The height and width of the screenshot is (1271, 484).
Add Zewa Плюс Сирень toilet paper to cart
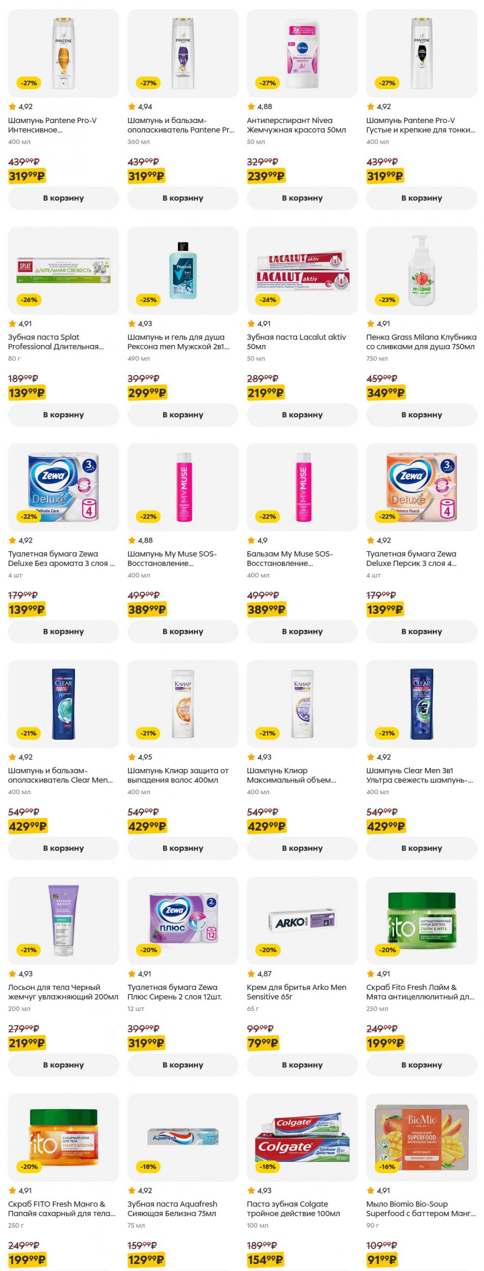point(183,1065)
